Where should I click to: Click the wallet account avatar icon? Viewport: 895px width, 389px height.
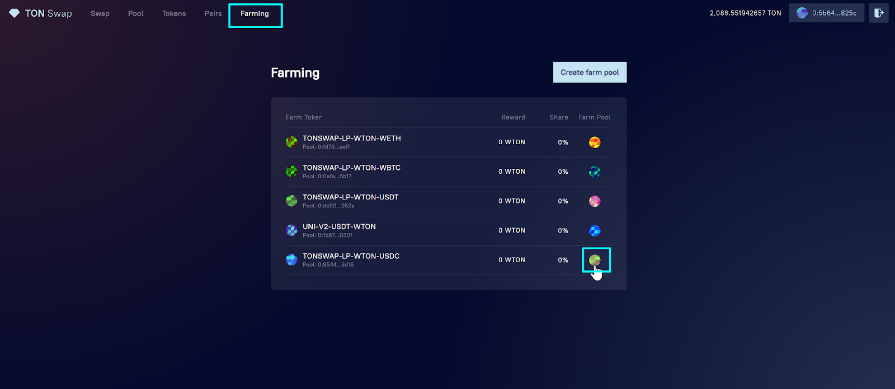802,13
